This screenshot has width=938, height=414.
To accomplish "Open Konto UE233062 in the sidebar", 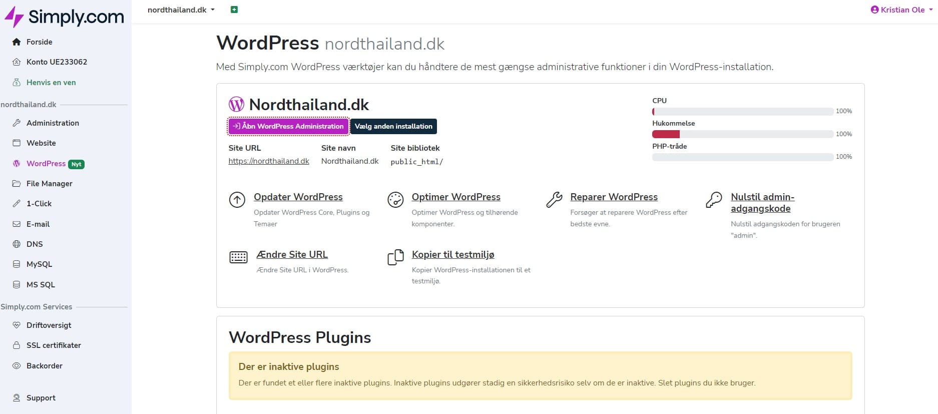I will pos(57,62).
